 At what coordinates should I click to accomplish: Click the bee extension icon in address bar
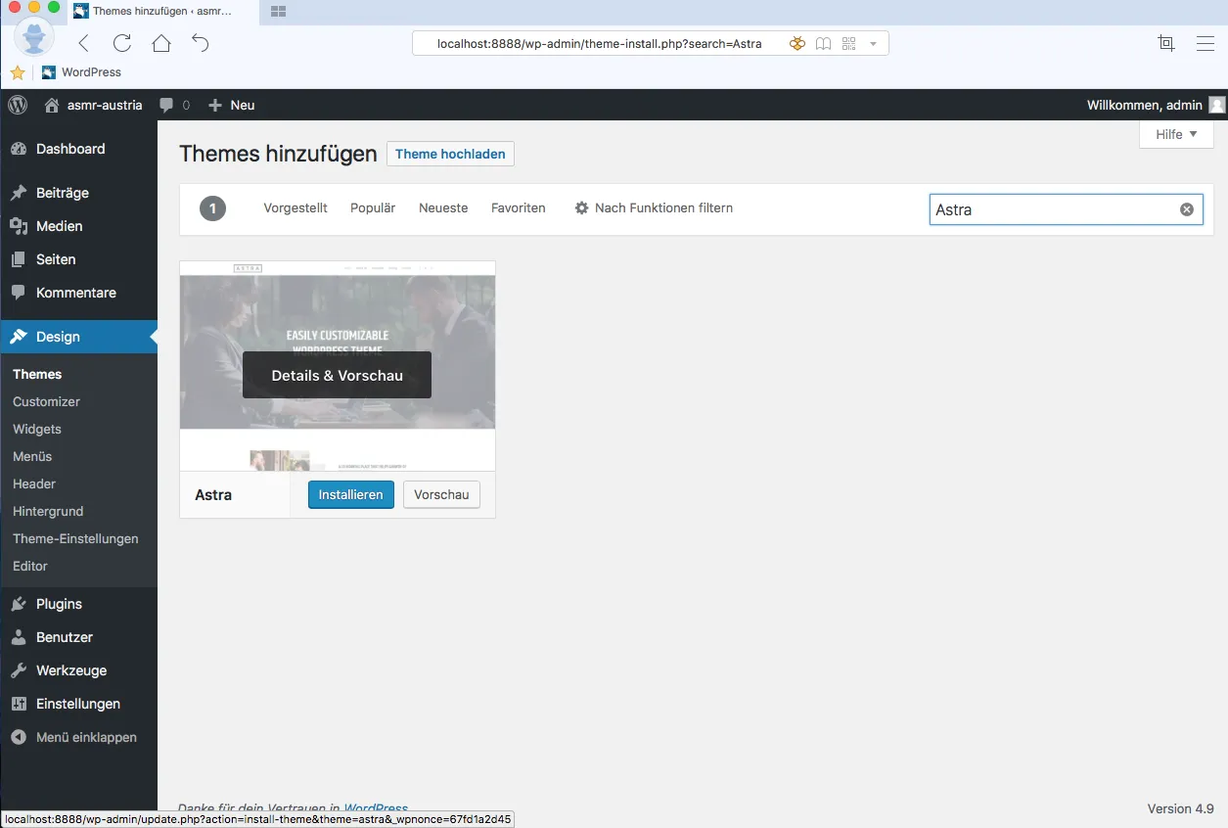coord(797,43)
